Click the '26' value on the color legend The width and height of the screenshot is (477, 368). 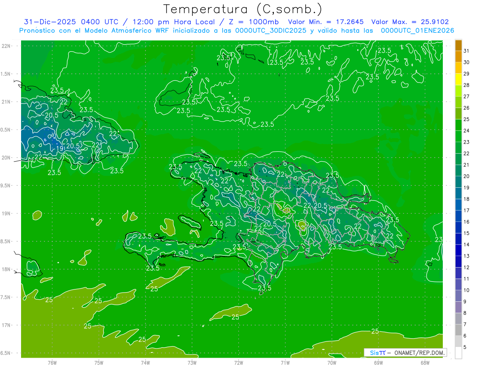(467, 108)
